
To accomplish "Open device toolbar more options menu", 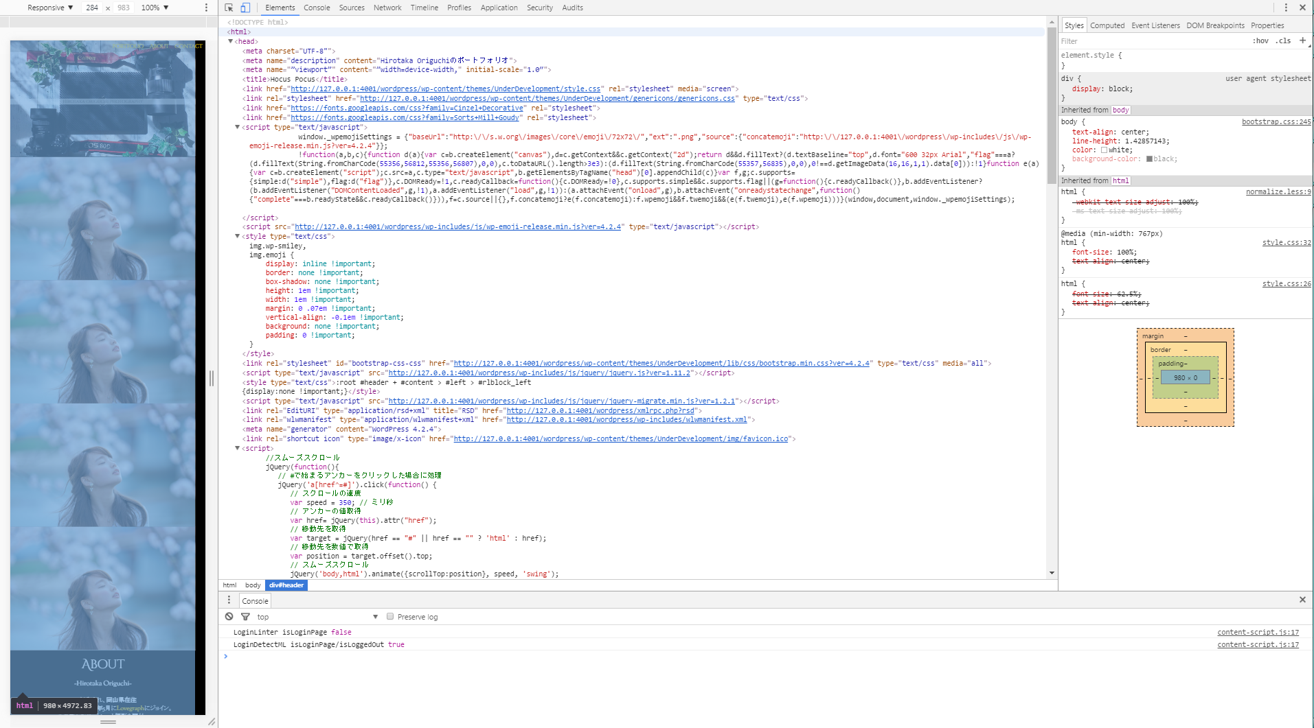I will tap(206, 8).
